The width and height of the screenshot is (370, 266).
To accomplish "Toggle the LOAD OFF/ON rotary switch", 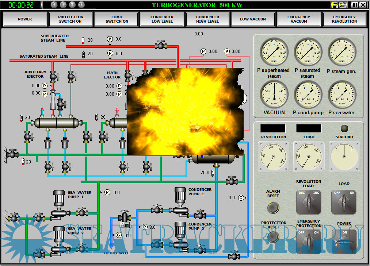I will 344,202.
